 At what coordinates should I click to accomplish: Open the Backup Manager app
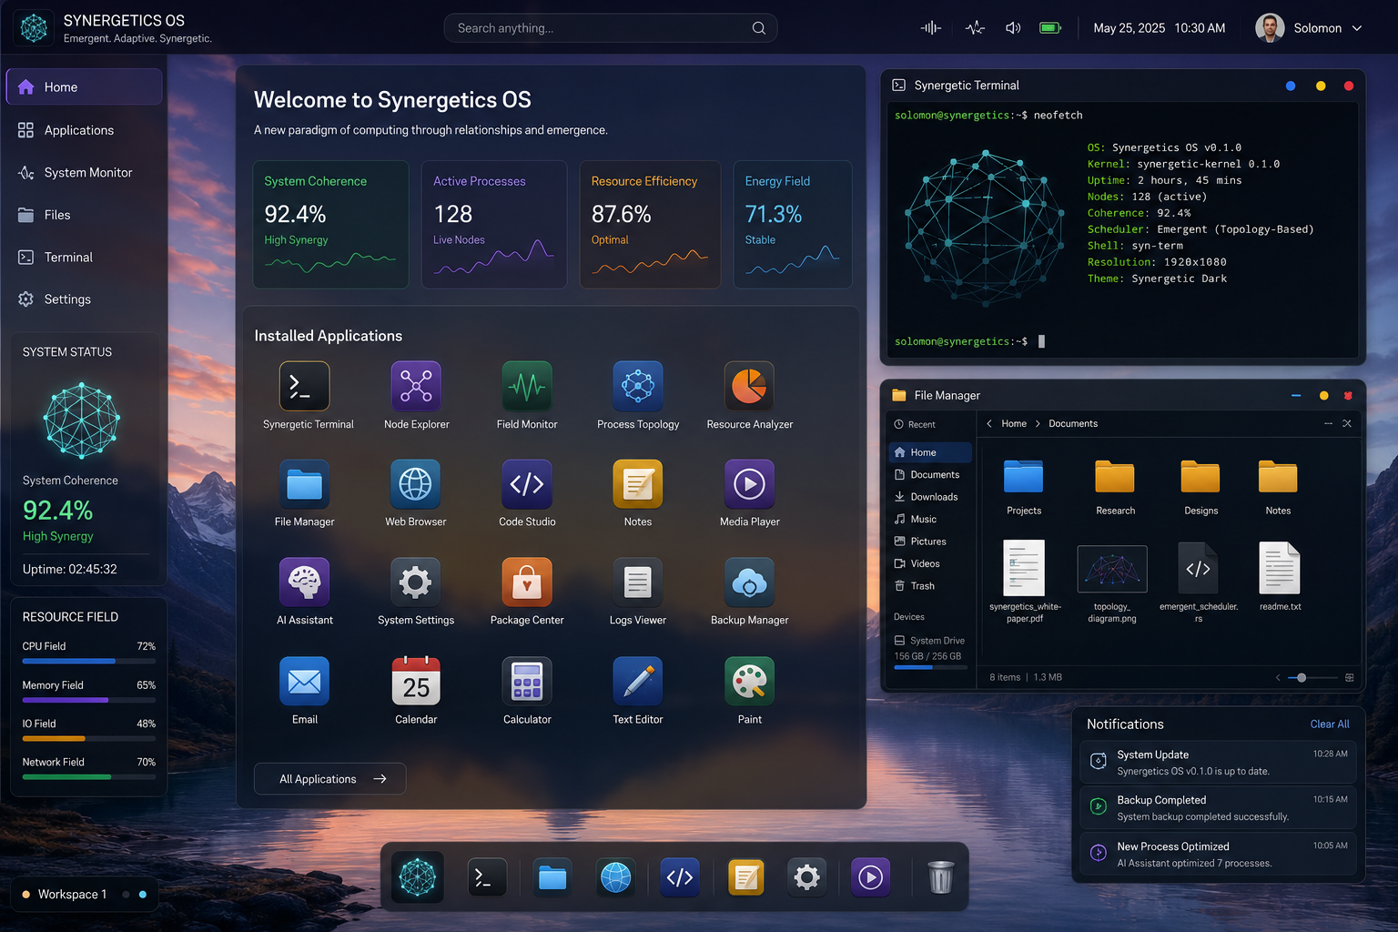point(749,582)
